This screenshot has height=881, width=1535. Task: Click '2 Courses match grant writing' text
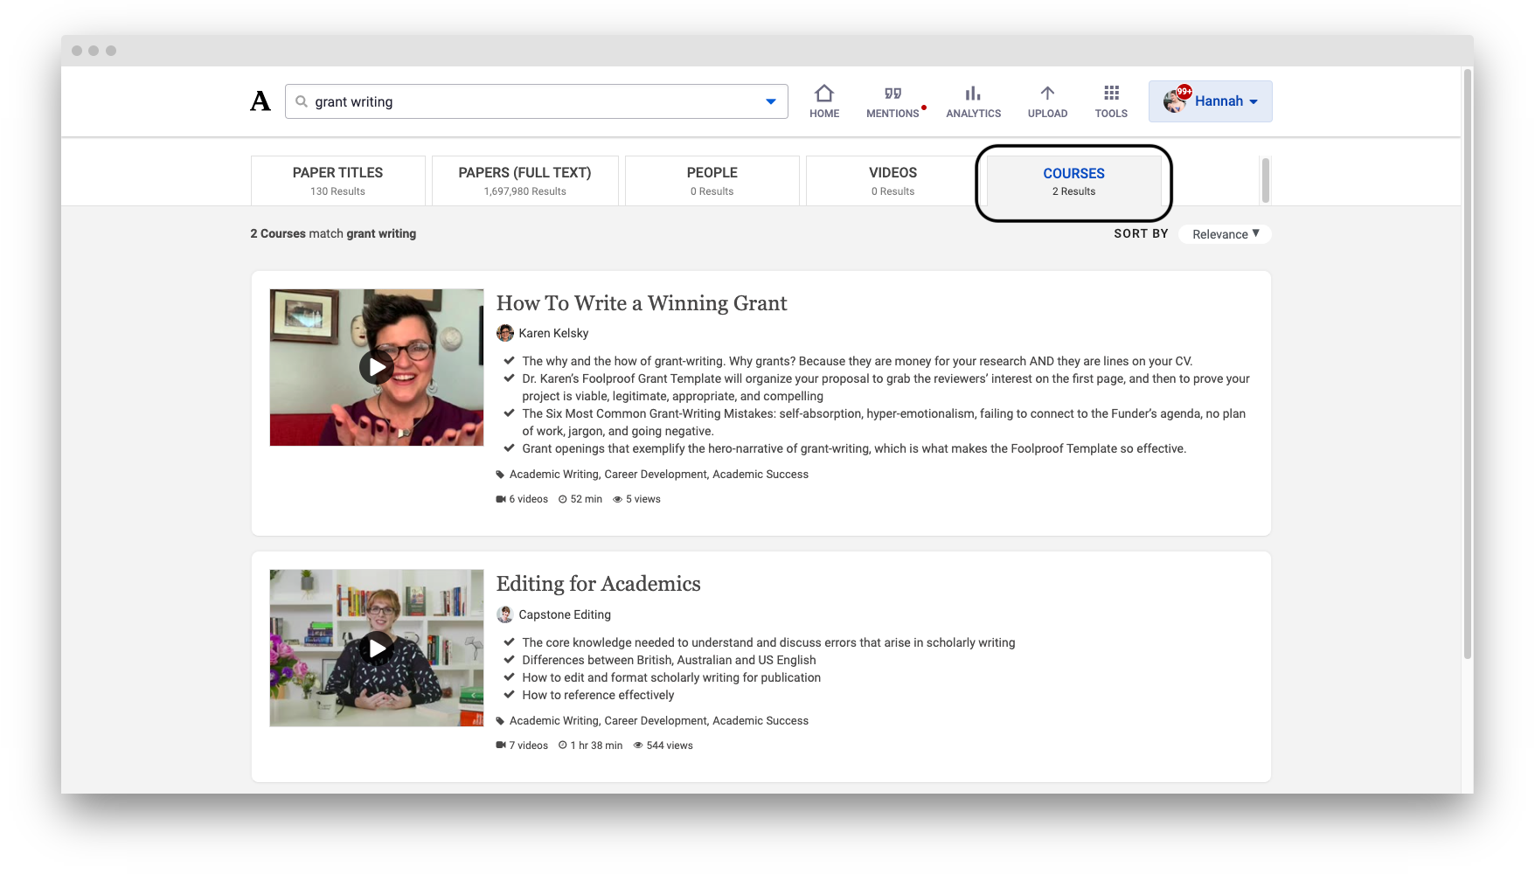tap(333, 233)
